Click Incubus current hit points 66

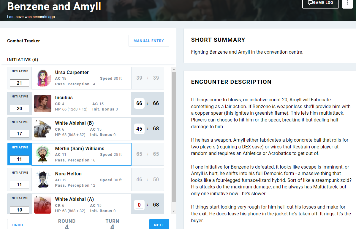click(139, 103)
